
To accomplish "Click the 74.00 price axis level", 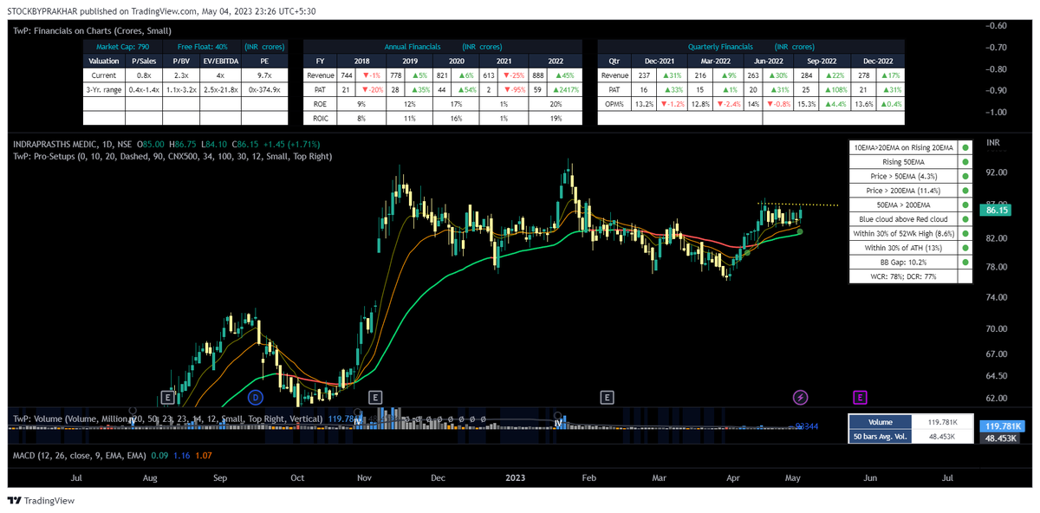I will 997,297.
